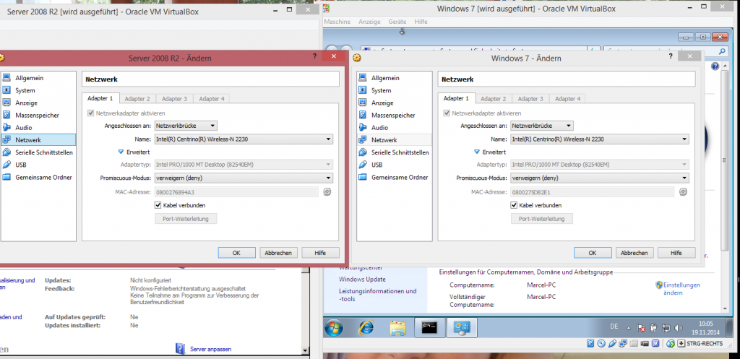Regenerate MAC address in Windows 7 dialog
This screenshot has width=740, height=359.
point(683,191)
